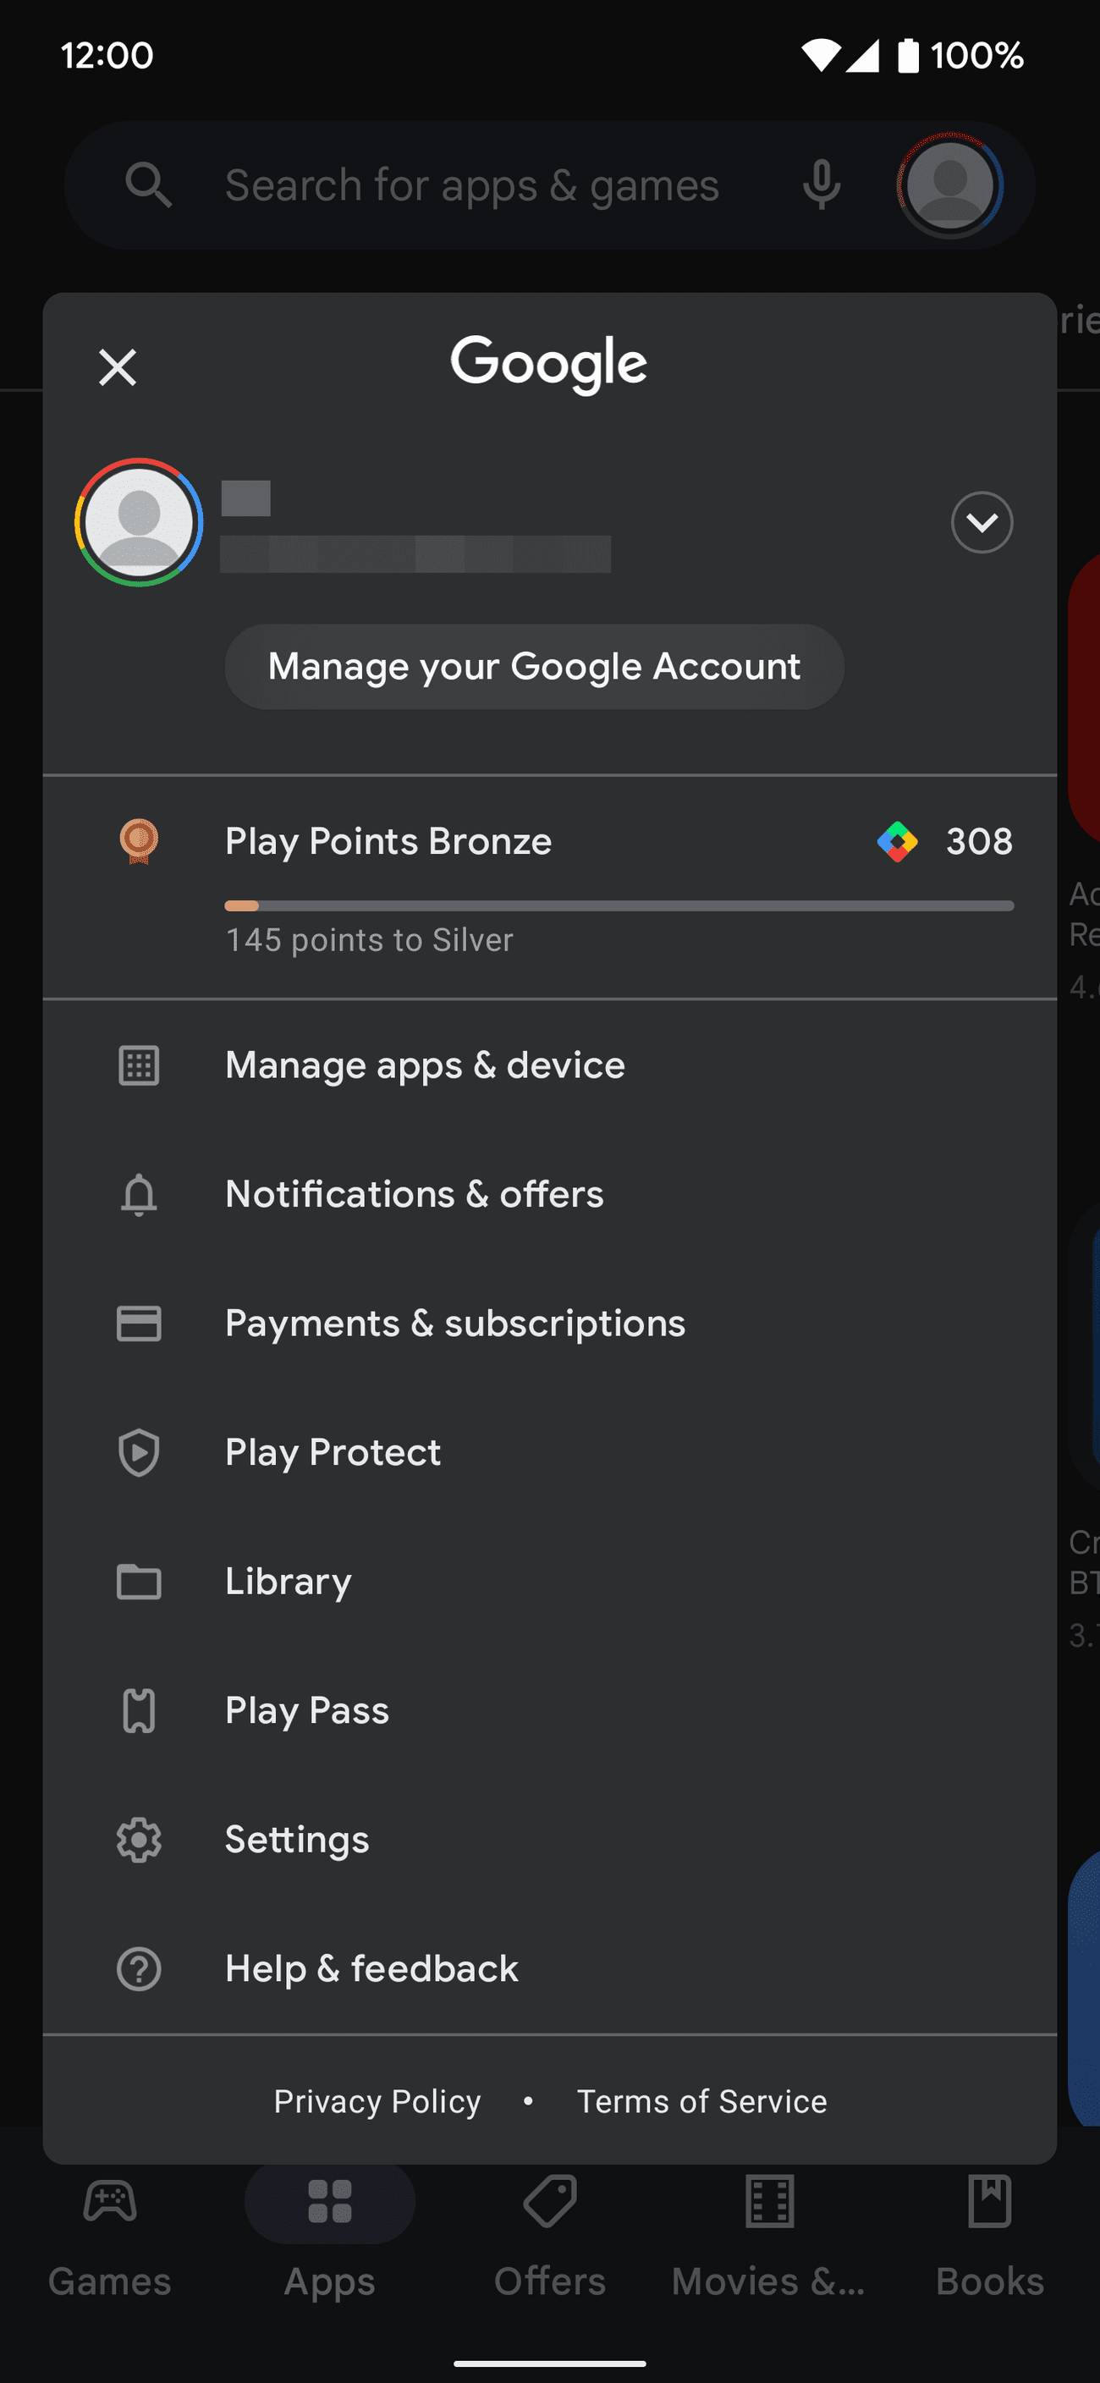
Task: Open the Privacy Policy link
Action: click(x=377, y=2101)
